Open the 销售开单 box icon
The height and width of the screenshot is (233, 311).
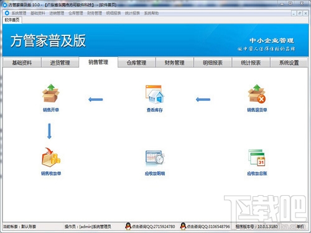(x=51, y=93)
